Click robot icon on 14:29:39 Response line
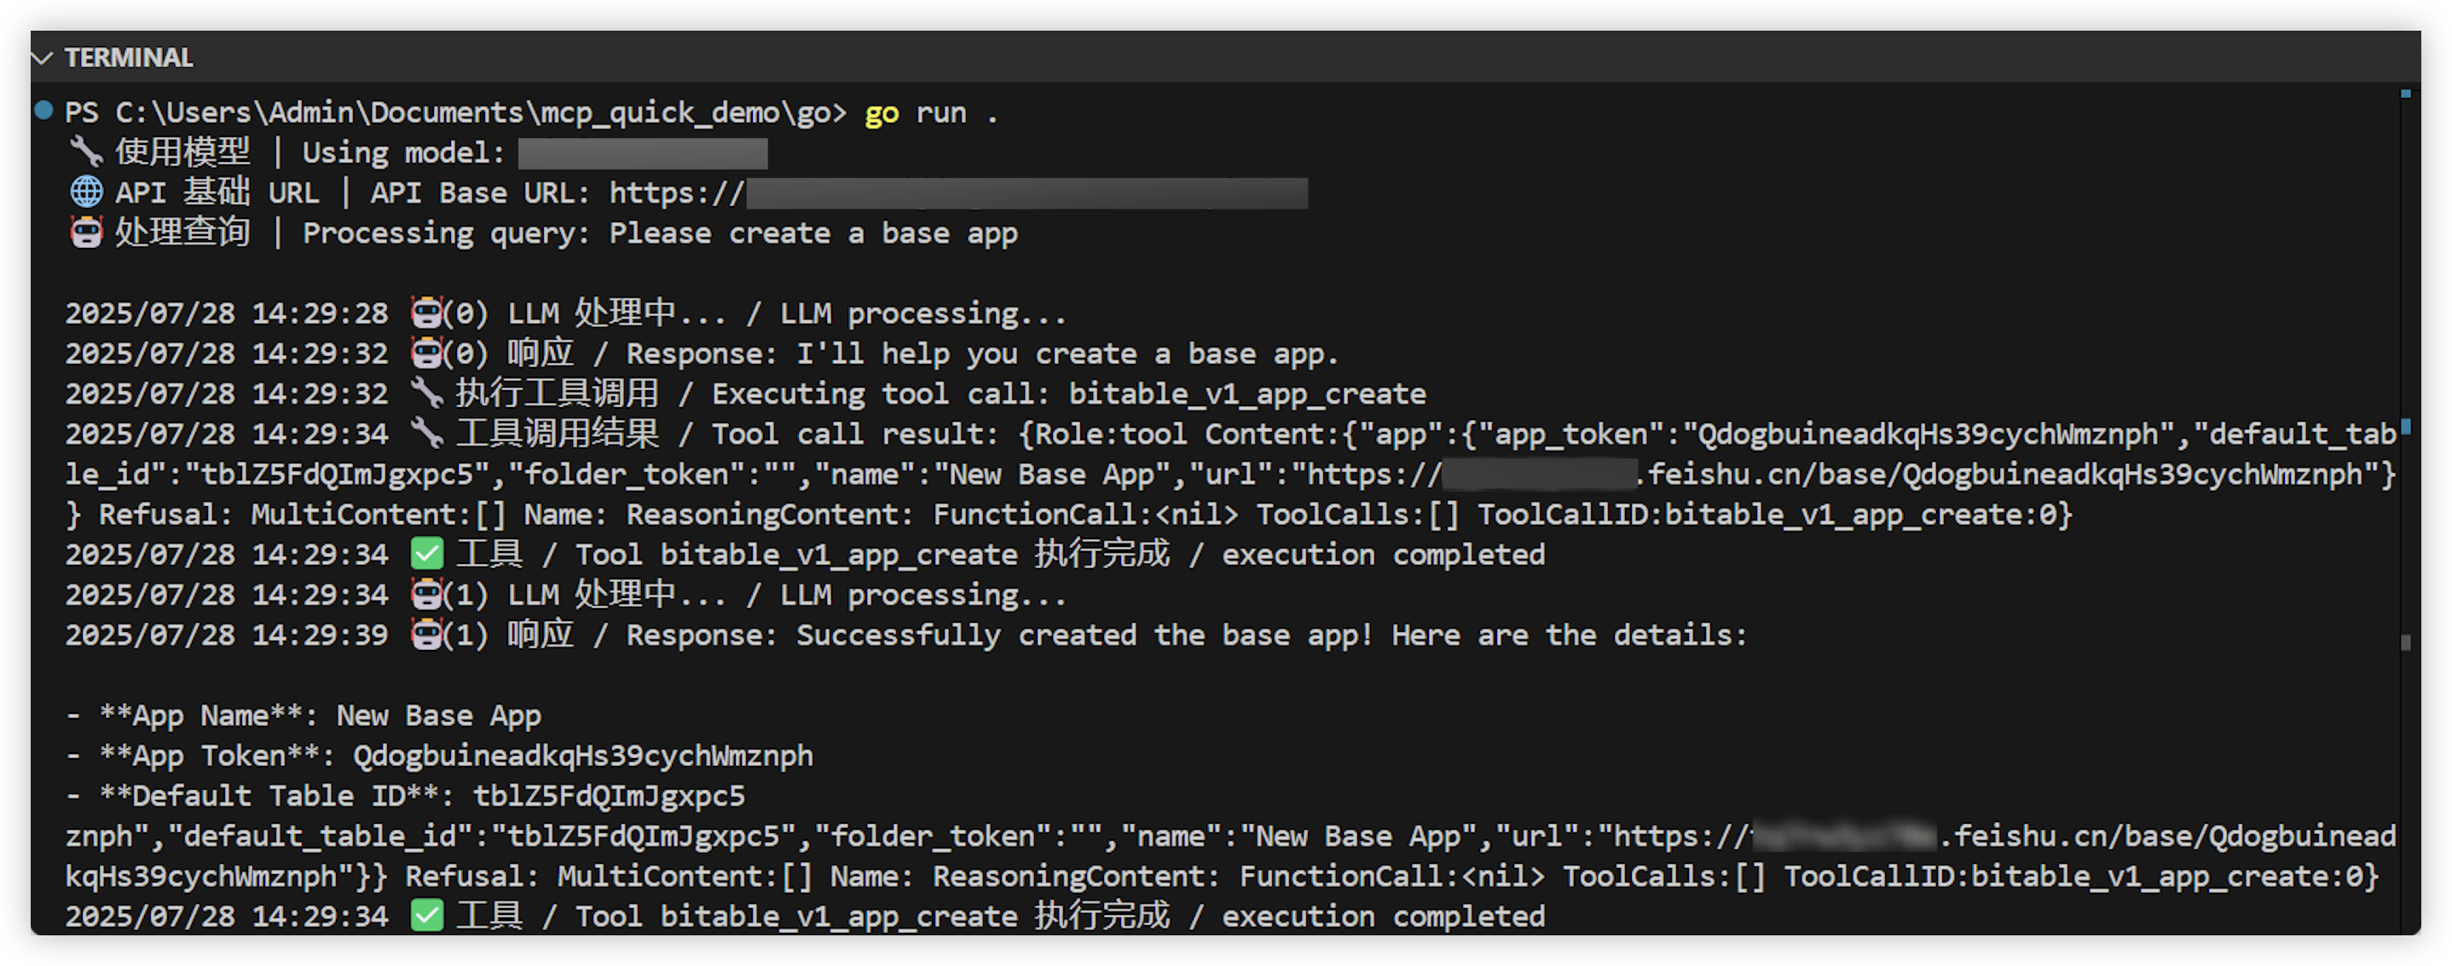Image resolution: width=2452 pixels, height=966 pixels. [x=425, y=634]
